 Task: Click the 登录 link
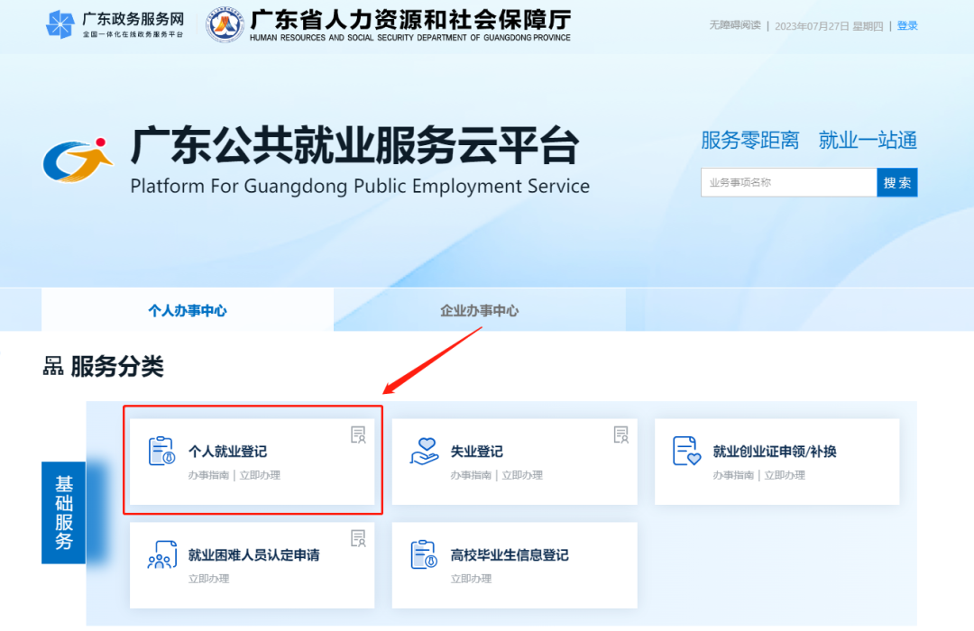907,25
